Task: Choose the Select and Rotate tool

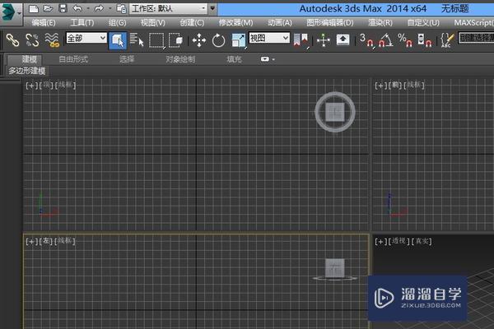Action: pos(218,39)
